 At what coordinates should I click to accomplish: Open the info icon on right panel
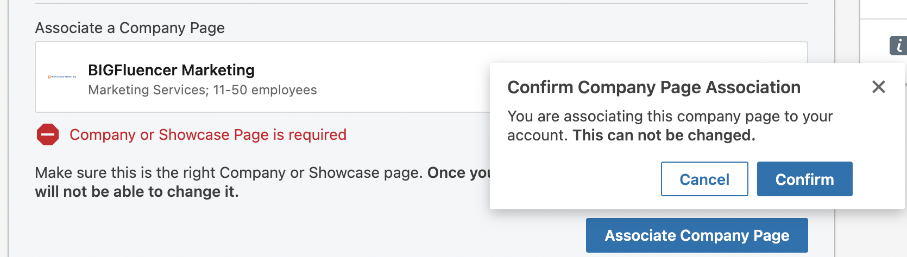(x=898, y=46)
